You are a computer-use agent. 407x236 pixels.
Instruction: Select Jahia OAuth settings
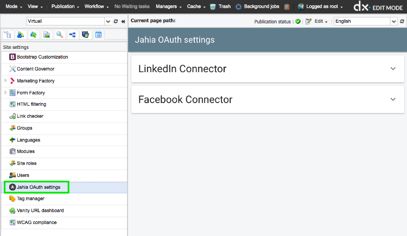pyautogui.click(x=39, y=187)
